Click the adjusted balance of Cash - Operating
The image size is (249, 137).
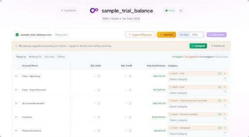(159, 76)
